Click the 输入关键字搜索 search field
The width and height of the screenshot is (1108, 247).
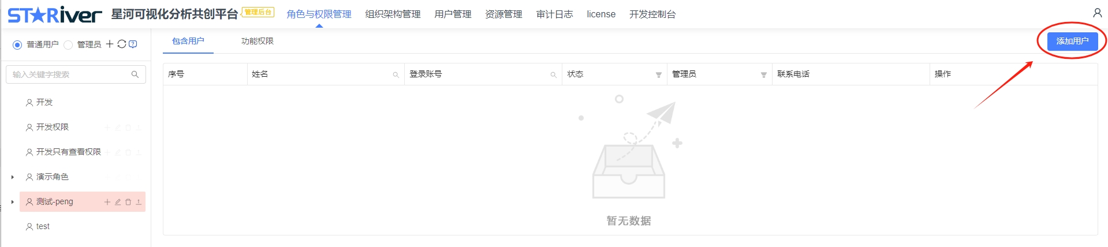76,74
